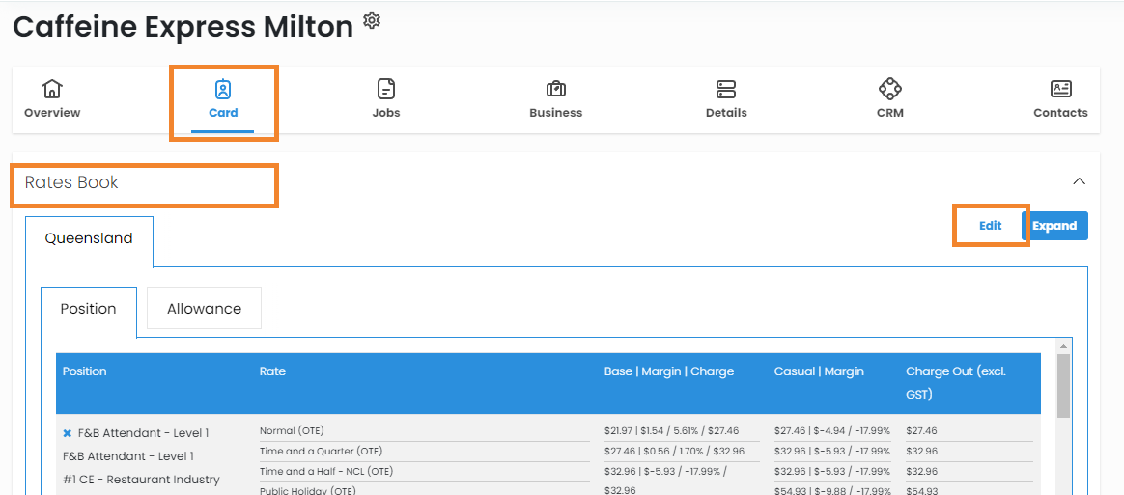
Task: Open the Jobs document icon
Action: pos(386,90)
